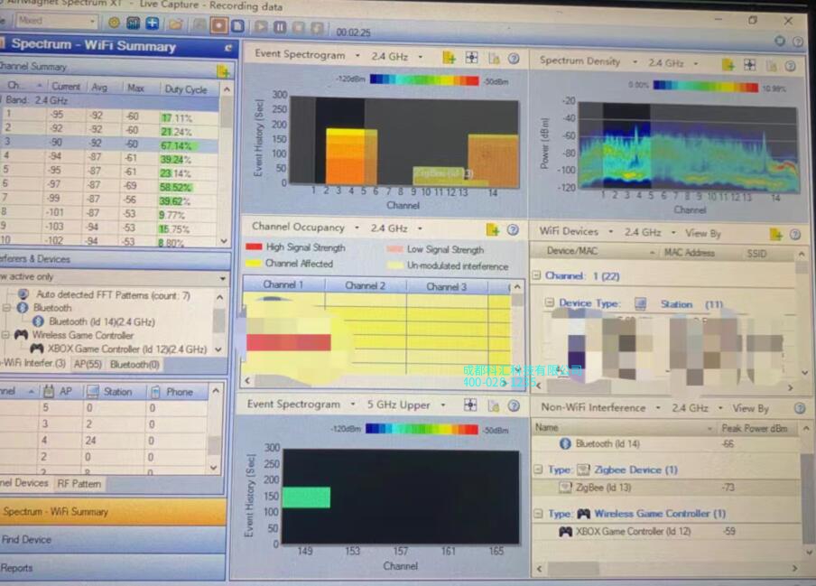Viewport: 816px width, 586px height.
Task: Click crosshair icon in Spectrum Density panel
Action: tap(749, 65)
